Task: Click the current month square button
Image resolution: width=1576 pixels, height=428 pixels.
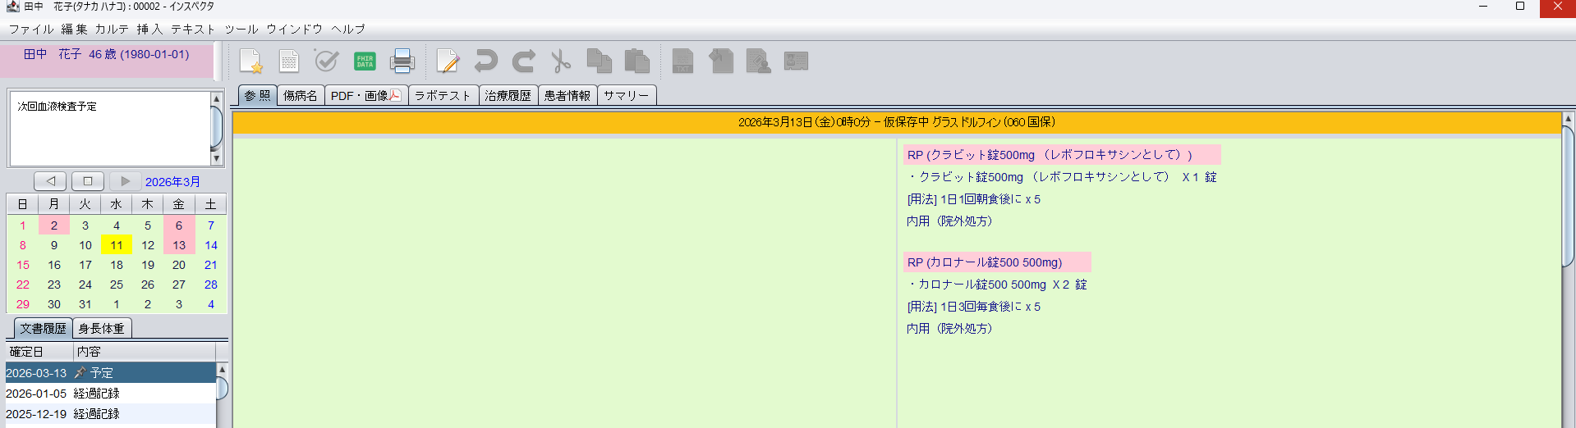Action: pos(88,181)
